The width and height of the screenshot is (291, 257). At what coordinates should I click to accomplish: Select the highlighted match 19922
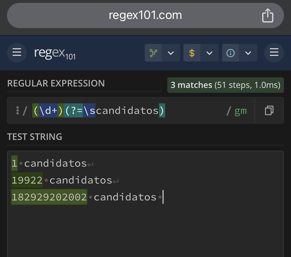point(27,180)
